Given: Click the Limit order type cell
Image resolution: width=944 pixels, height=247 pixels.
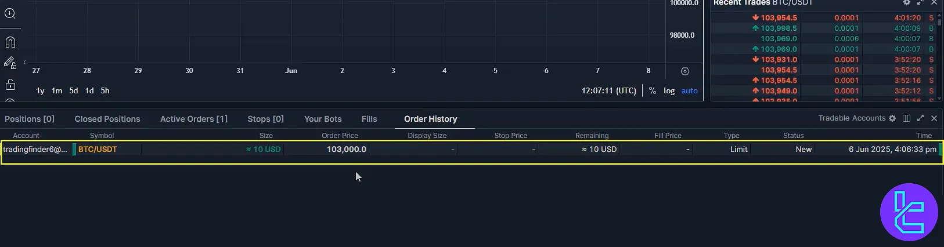Looking at the screenshot, I should click(x=739, y=149).
